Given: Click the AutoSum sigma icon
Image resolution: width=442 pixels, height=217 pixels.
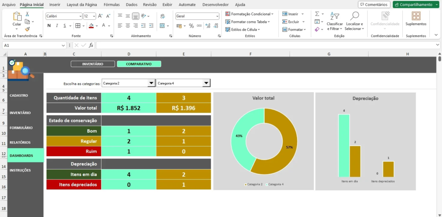Looking at the screenshot, I should [x=317, y=14].
